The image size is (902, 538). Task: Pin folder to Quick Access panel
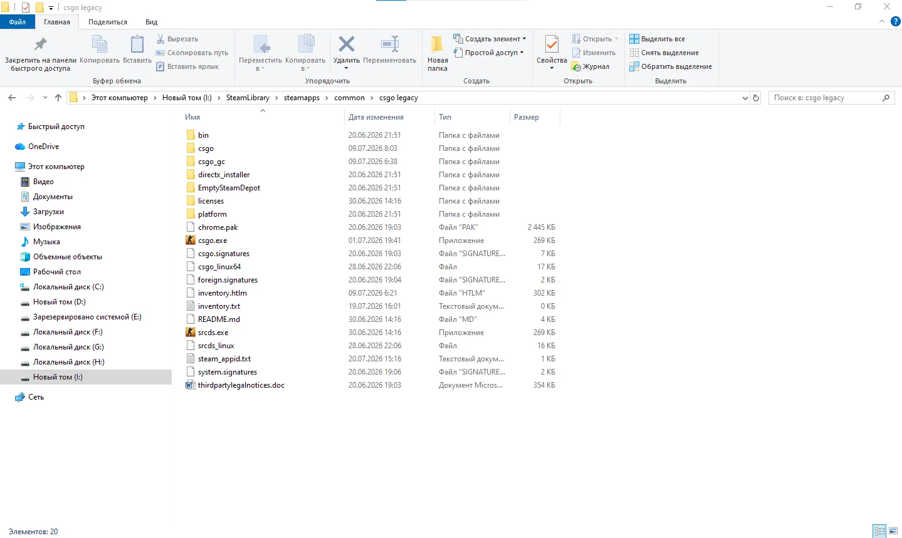(41, 53)
